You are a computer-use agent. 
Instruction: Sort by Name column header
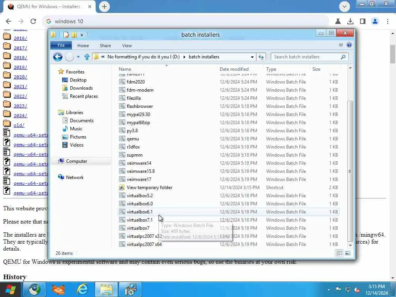pos(125,69)
